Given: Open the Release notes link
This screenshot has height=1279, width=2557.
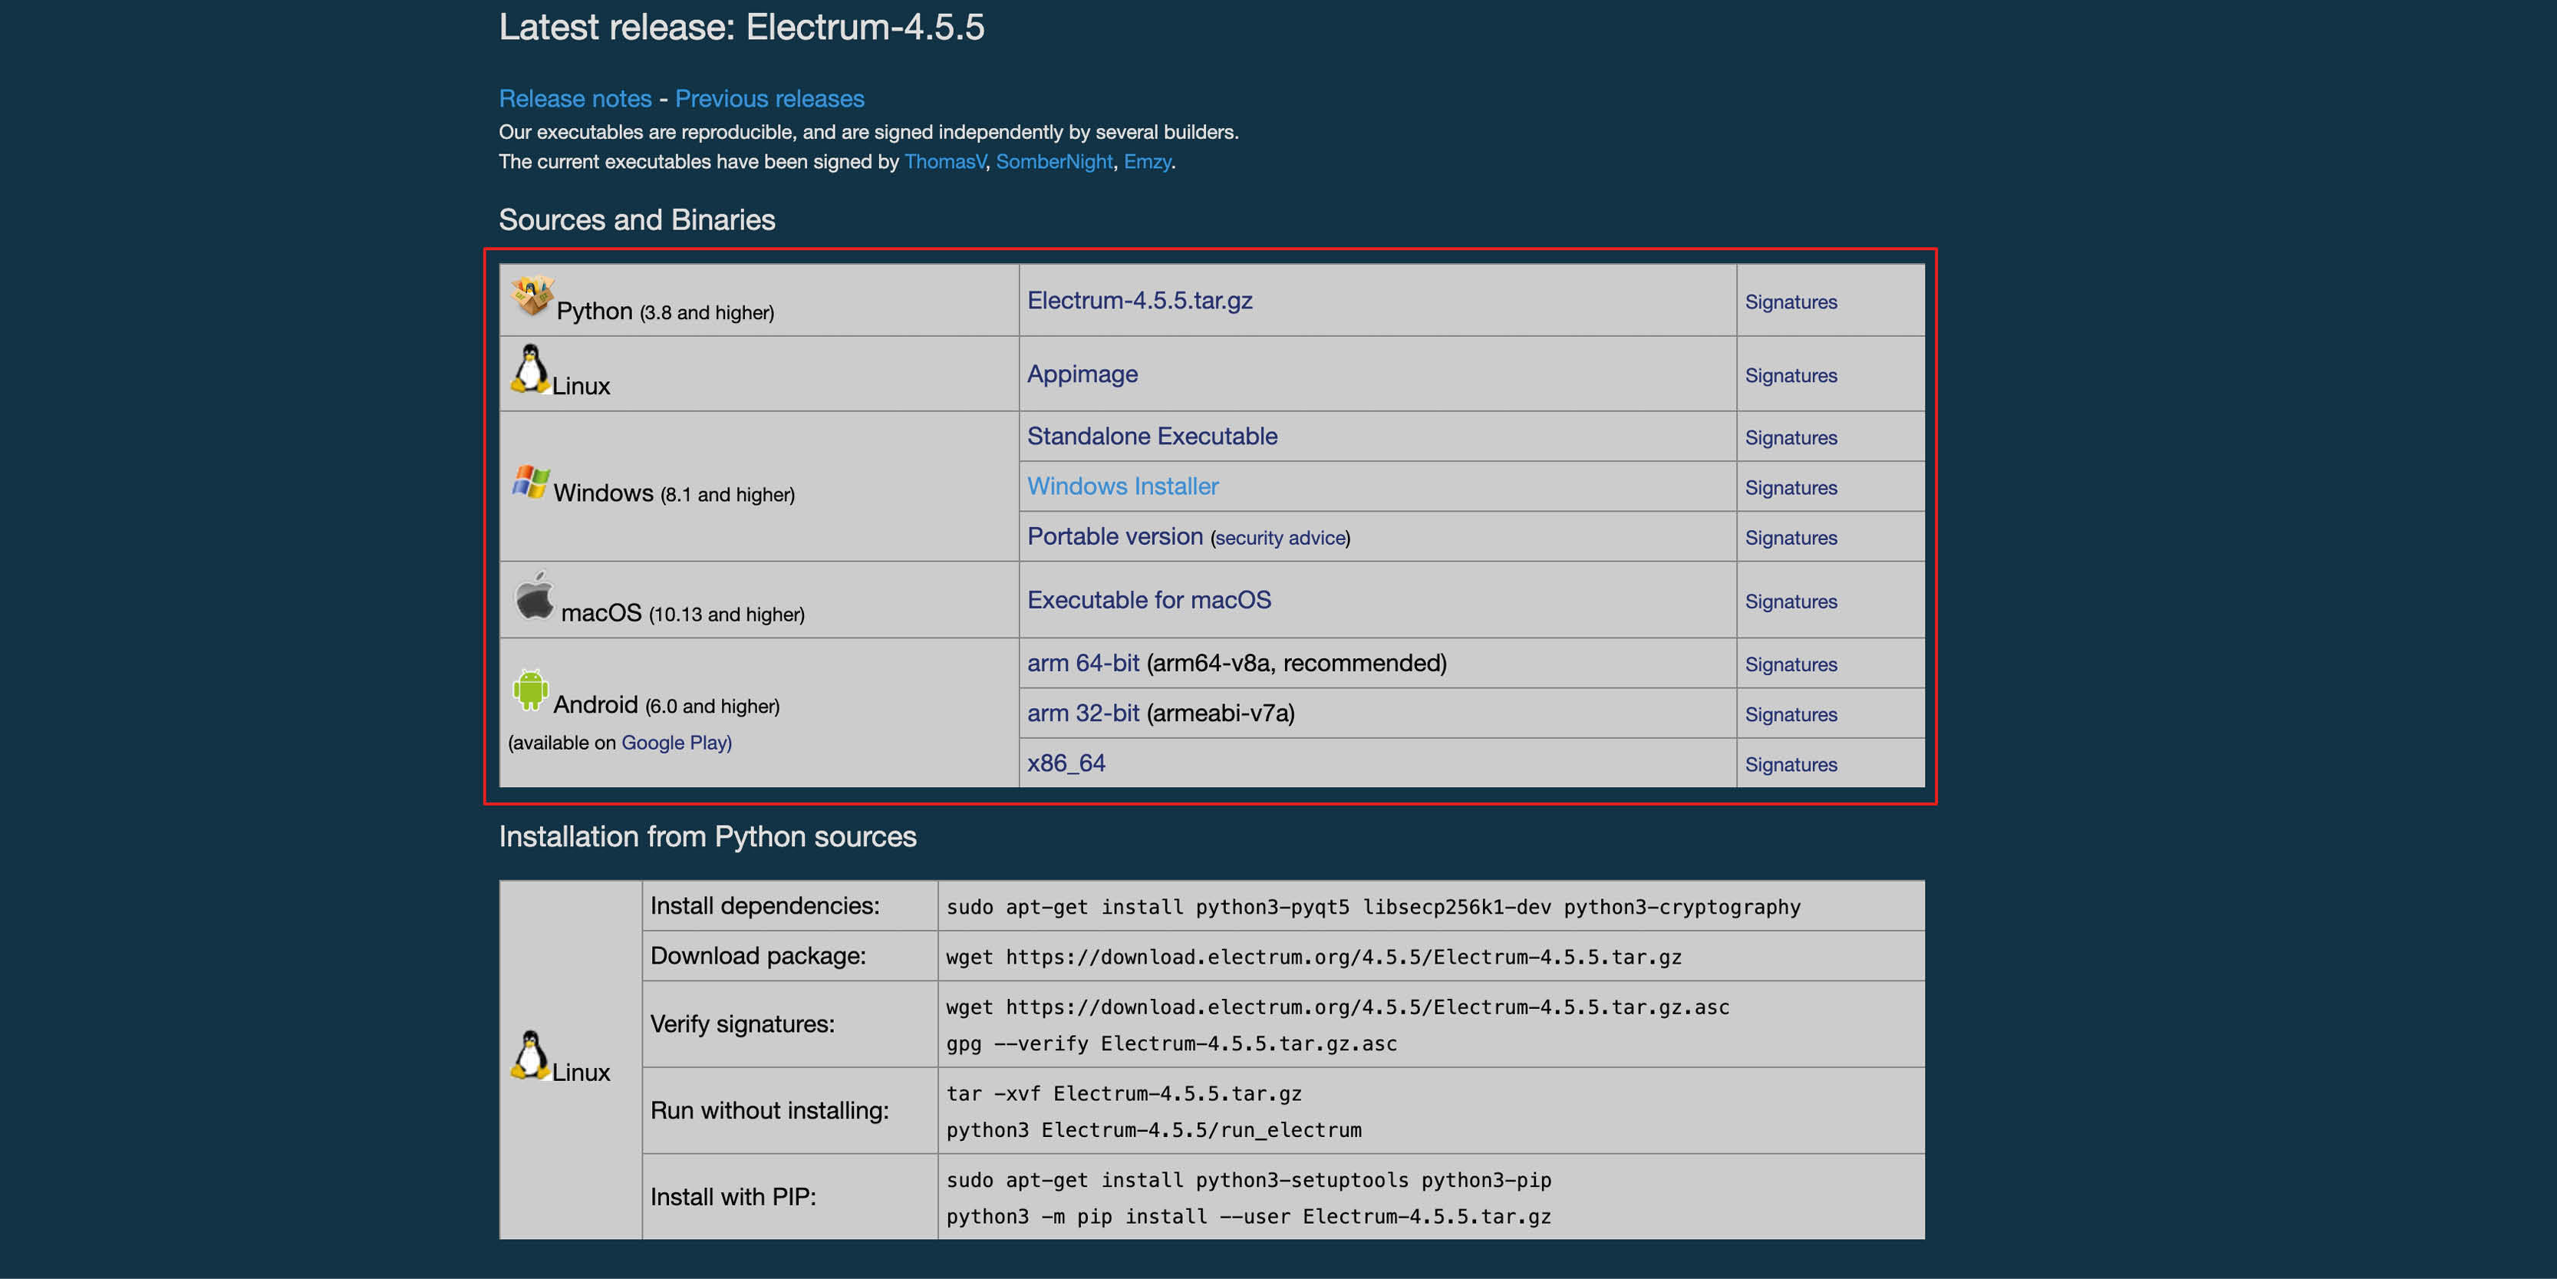Looking at the screenshot, I should tap(575, 98).
